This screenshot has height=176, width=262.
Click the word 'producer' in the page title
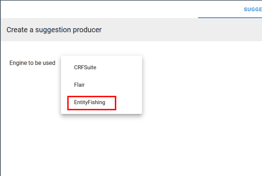[x=89, y=30]
